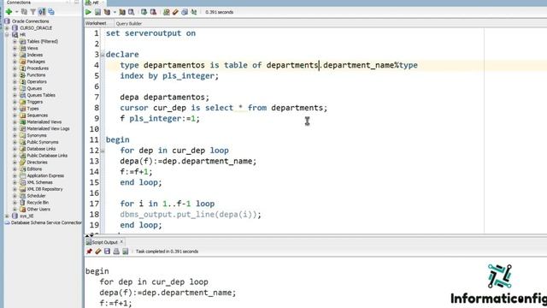Switch to the Worksheet tab
Image resolution: width=547 pixels, height=308 pixels.
(96, 23)
